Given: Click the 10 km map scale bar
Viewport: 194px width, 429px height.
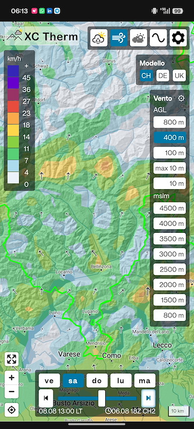Looking at the screenshot, I should [179, 411].
